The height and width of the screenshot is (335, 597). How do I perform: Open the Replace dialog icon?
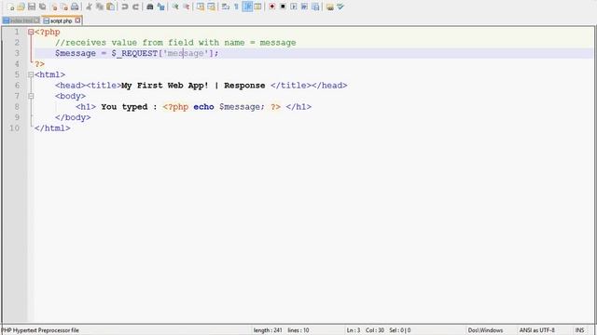click(160, 7)
